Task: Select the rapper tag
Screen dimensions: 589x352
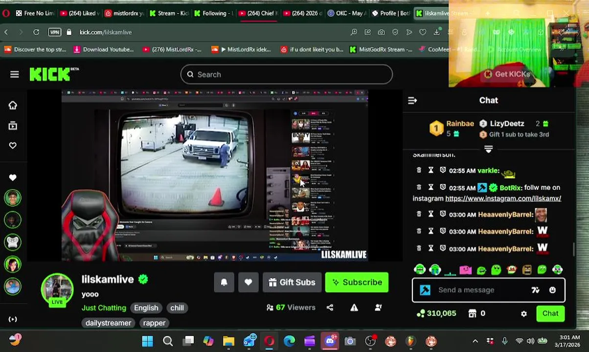Action: pyautogui.click(x=154, y=323)
